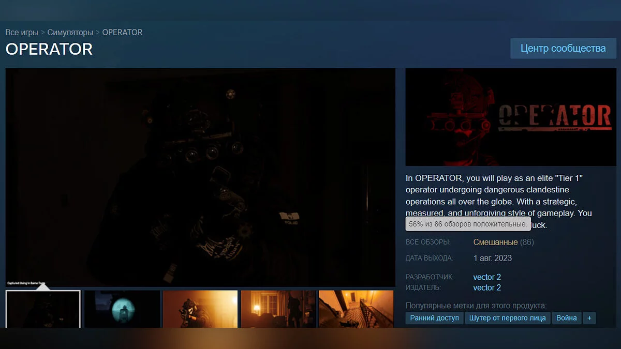
Task: Open publisher 'vector 2' link
Action: [487, 287]
